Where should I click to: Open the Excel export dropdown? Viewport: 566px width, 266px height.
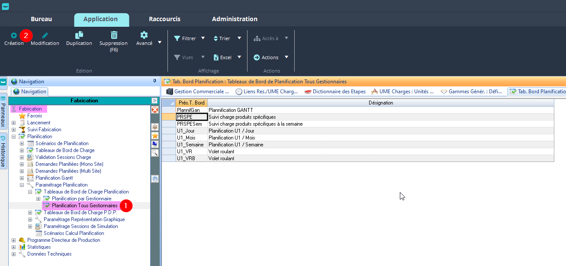click(x=239, y=57)
